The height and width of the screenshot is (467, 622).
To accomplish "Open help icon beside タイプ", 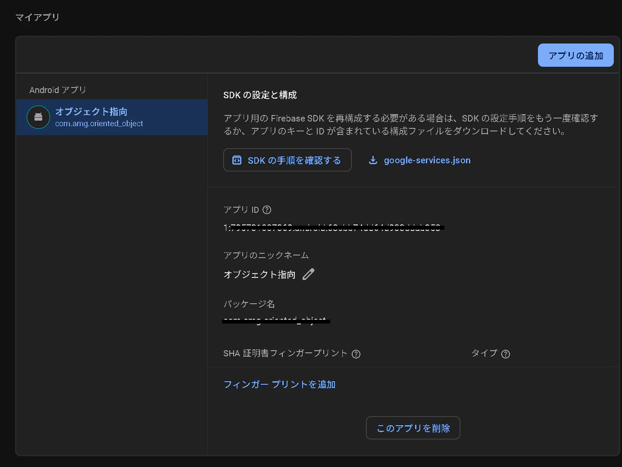I will (x=506, y=354).
